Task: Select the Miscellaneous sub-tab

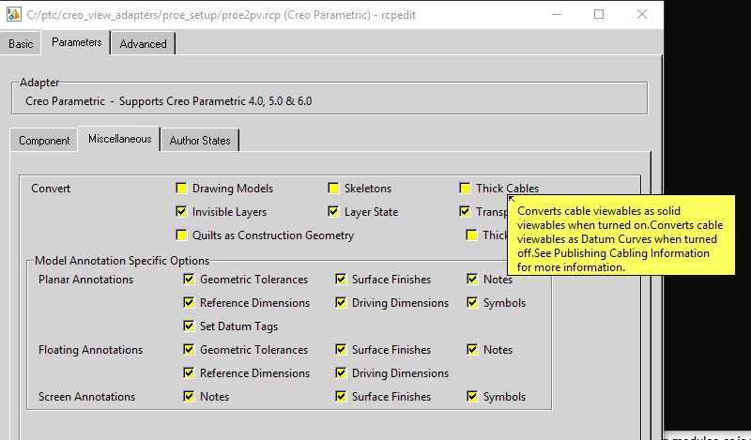Action: point(120,139)
